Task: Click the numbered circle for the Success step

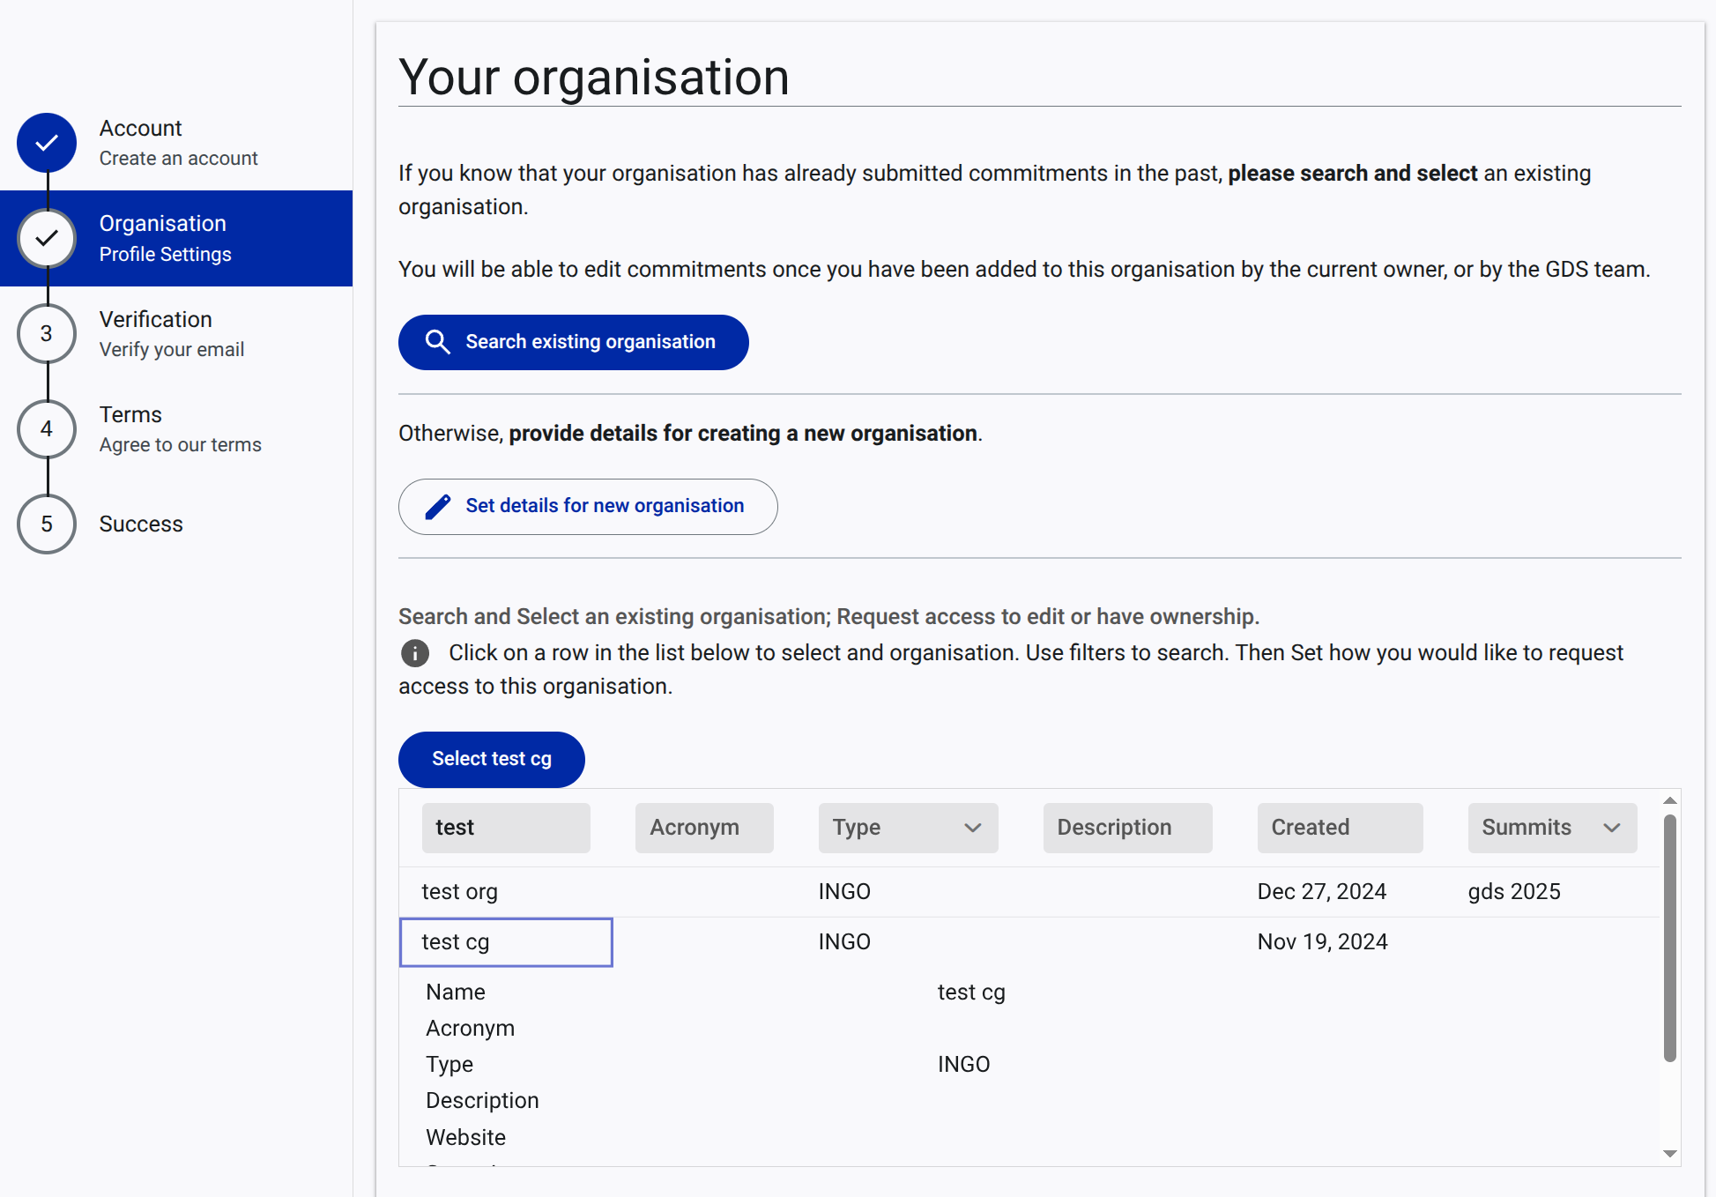Action: [x=46, y=524]
